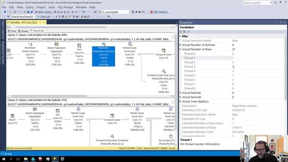Click the Save All icon
This screenshot has width=288, height=162.
pos(31,12)
